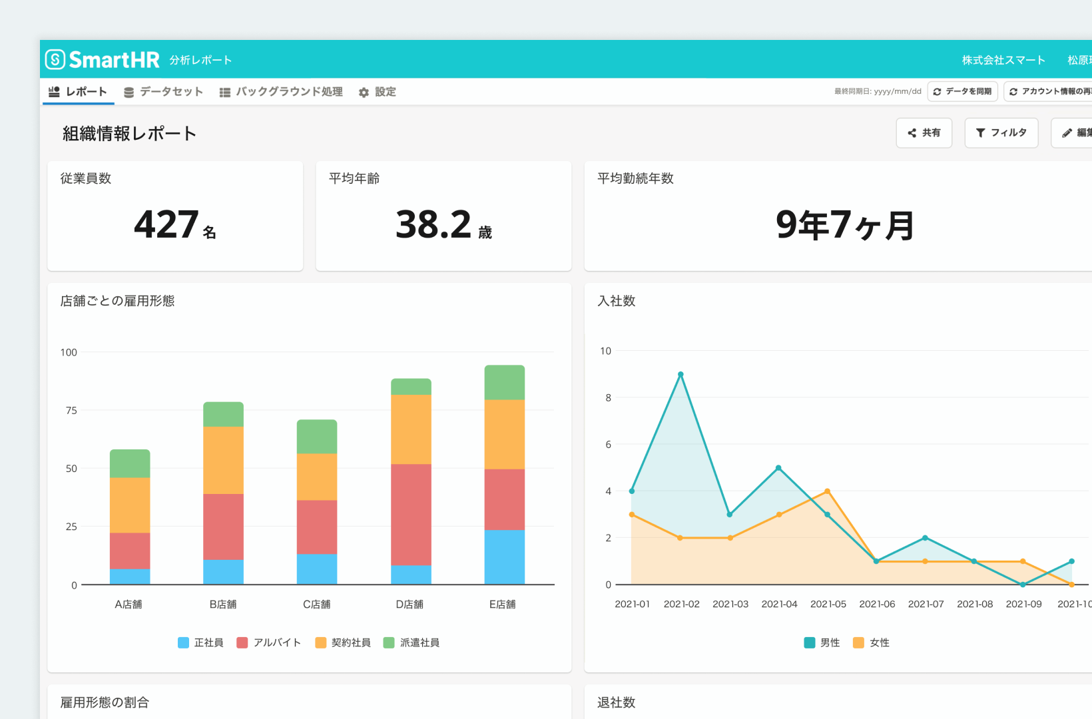Click the 2021-01 axis label
This screenshot has width=1092, height=719.
(632, 604)
